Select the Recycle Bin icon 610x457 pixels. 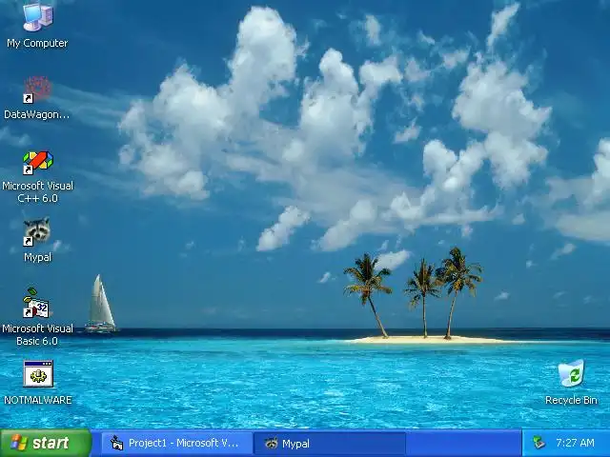(571, 373)
